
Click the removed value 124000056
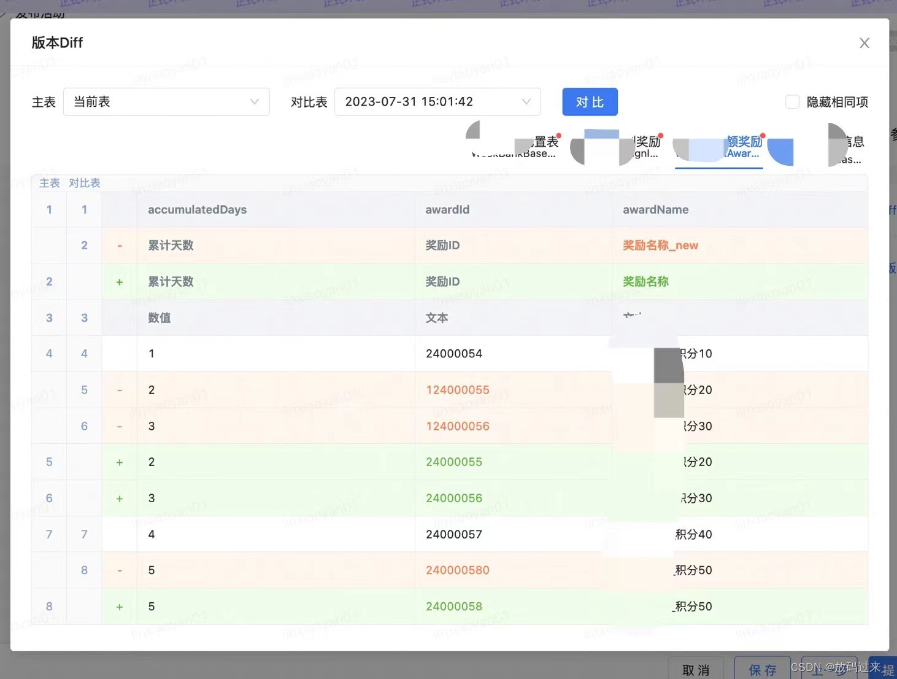pyautogui.click(x=458, y=426)
